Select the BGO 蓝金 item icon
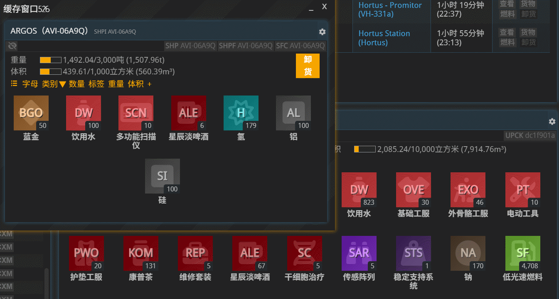This screenshot has width=559, height=299. (x=31, y=113)
